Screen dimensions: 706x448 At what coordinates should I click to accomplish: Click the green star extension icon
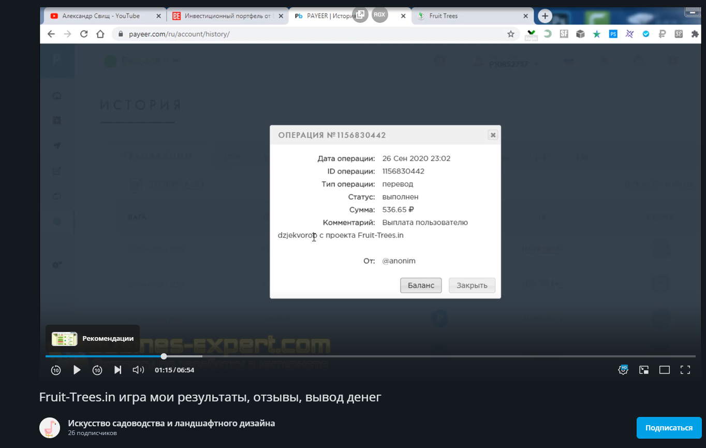click(596, 34)
